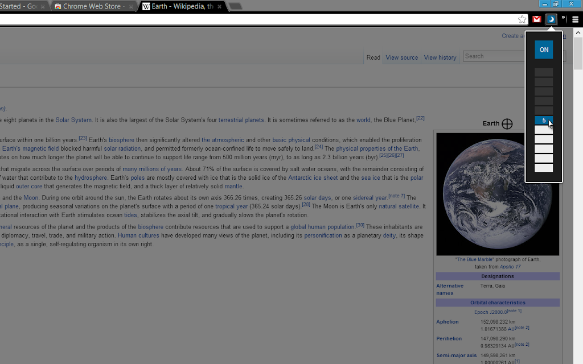This screenshot has height=364, width=583.
Task: Open the deity link
Action: tap(389, 235)
